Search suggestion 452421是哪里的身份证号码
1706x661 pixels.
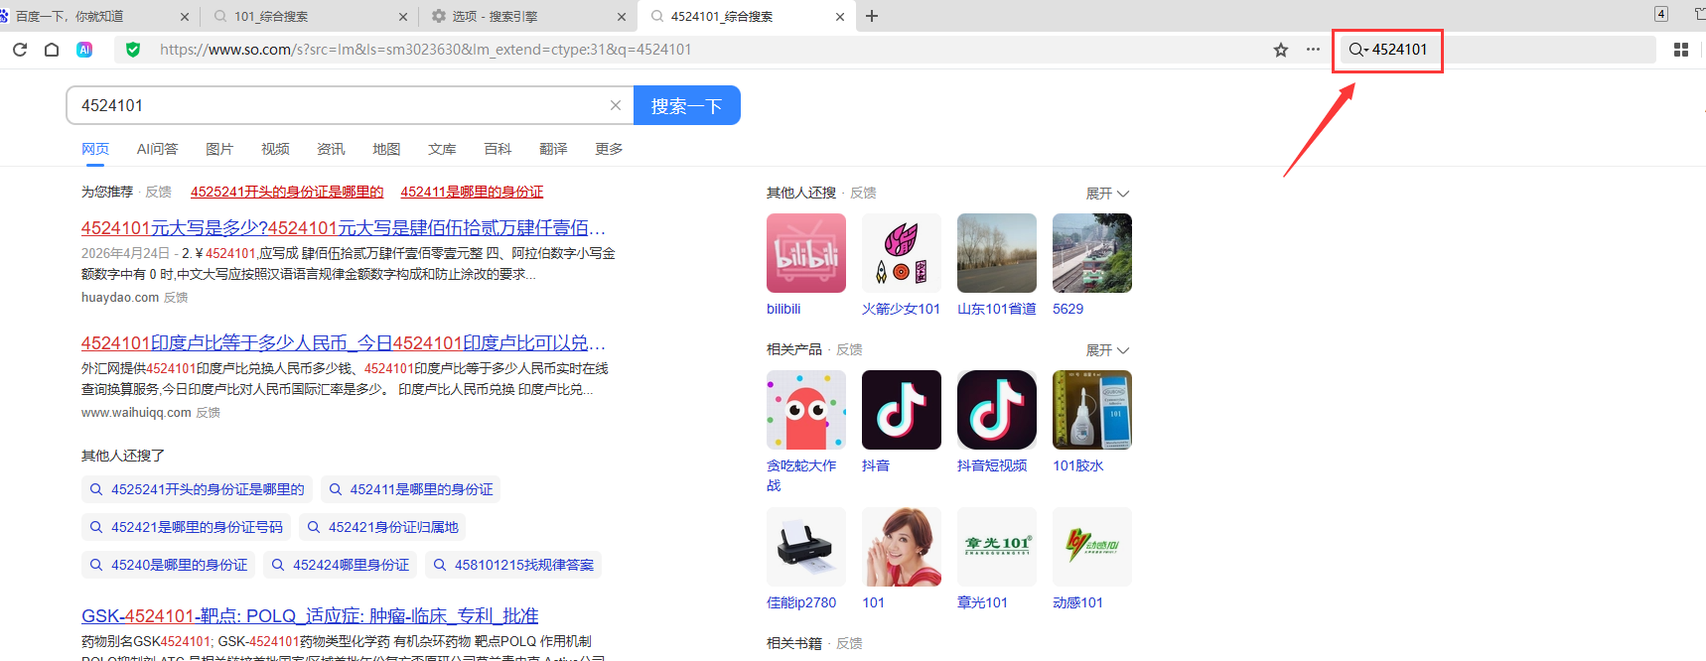pos(186,527)
